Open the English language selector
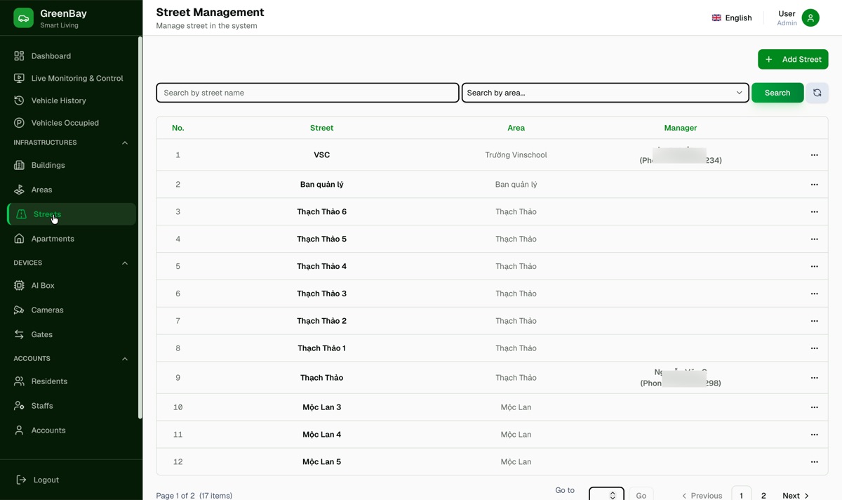This screenshot has height=500, width=842. (732, 18)
